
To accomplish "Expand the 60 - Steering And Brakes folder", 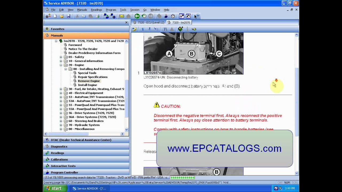I will click(x=61, y=121).
